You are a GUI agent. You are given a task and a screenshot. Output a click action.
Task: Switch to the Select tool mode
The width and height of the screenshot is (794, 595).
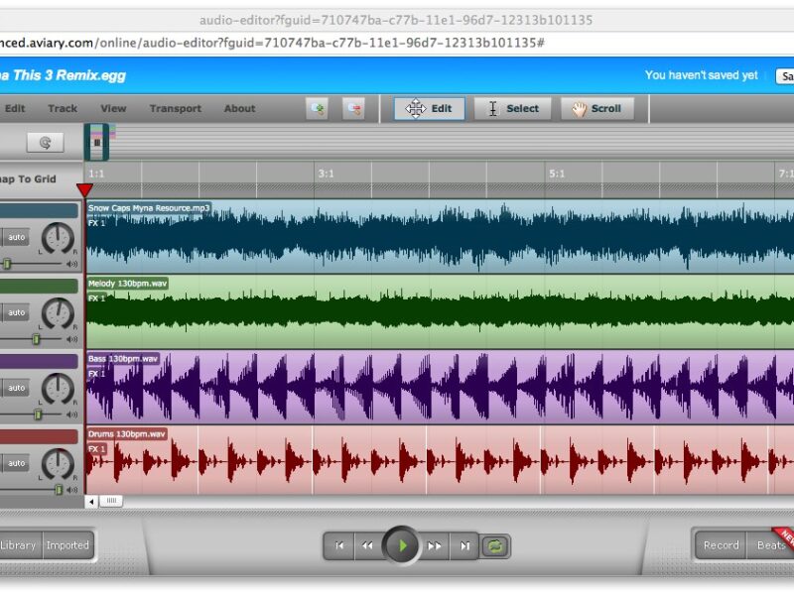coord(513,109)
